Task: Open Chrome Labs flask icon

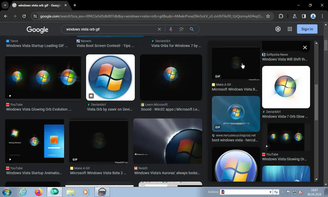Action: pyautogui.click(x=294, y=16)
